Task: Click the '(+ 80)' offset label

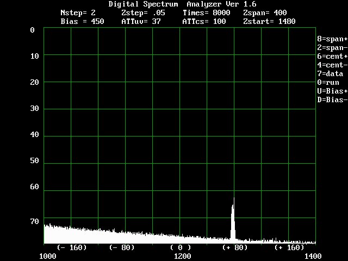Action: [x=235, y=247]
